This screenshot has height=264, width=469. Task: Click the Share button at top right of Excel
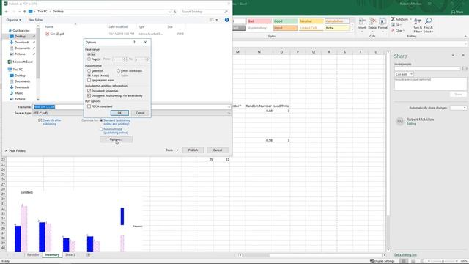click(457, 12)
